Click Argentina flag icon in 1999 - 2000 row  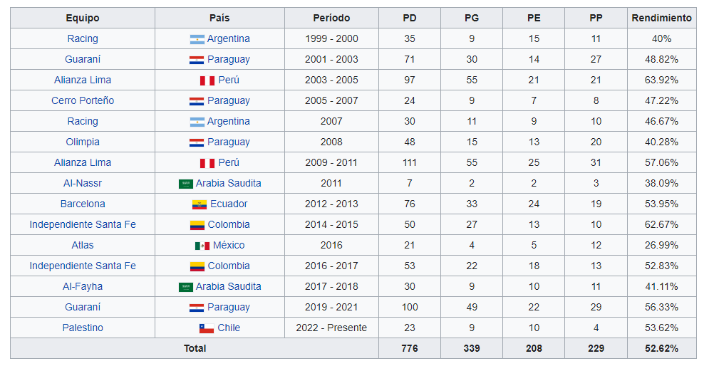click(x=197, y=39)
